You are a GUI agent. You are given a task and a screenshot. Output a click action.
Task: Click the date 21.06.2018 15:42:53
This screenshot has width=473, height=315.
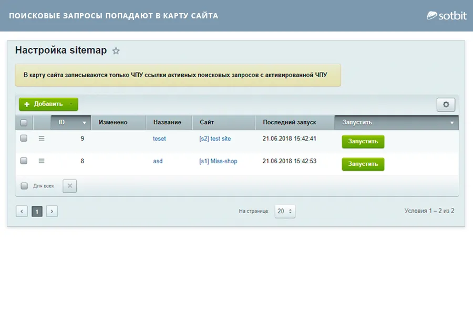point(289,161)
